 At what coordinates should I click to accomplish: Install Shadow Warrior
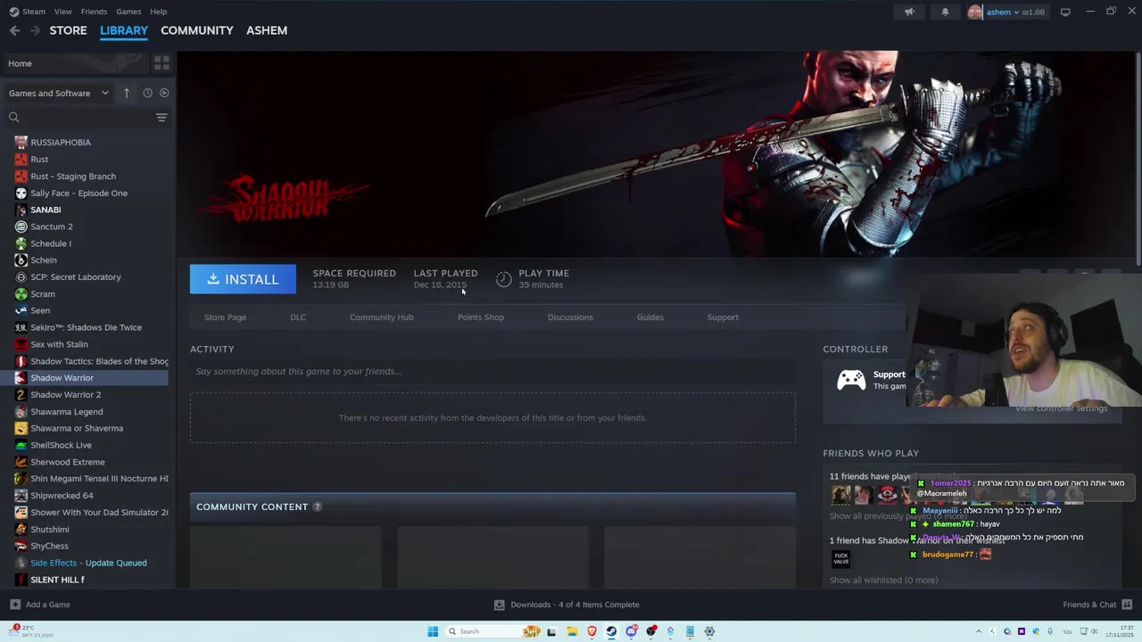(243, 279)
